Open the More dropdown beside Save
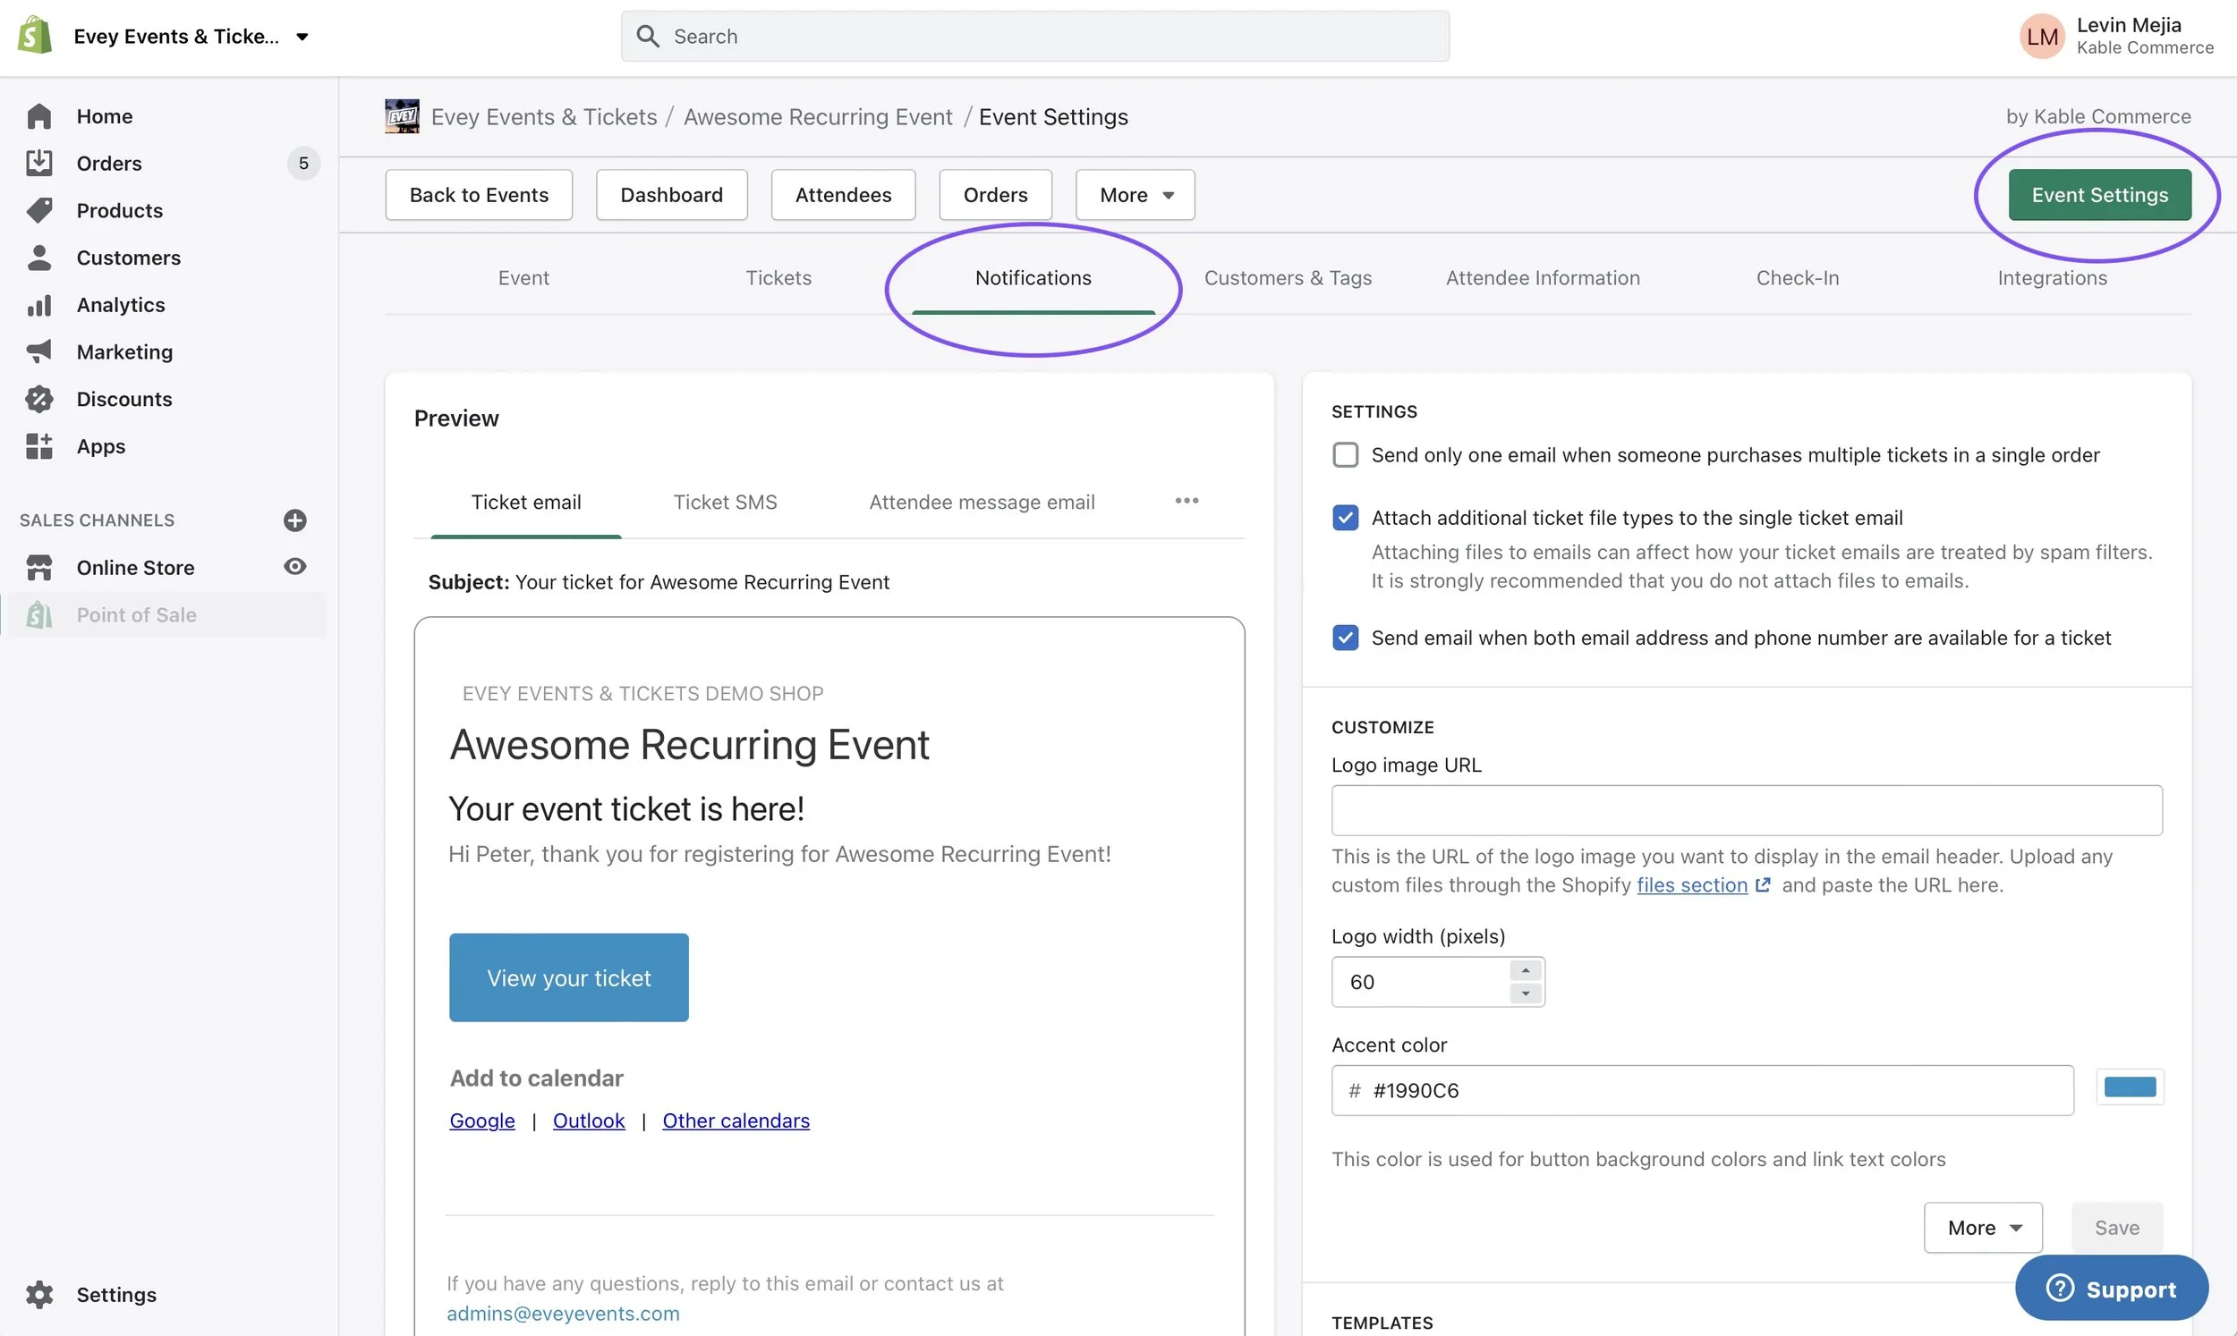Screen dimensions: 2237x1336 click(1982, 1227)
